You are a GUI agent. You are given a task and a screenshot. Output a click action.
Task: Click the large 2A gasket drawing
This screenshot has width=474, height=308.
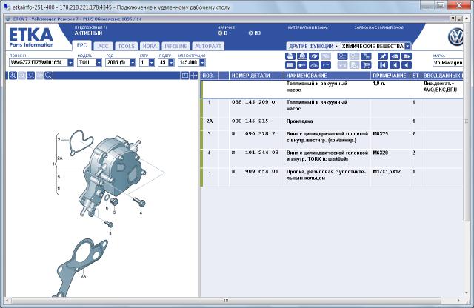pyautogui.click(x=80, y=267)
